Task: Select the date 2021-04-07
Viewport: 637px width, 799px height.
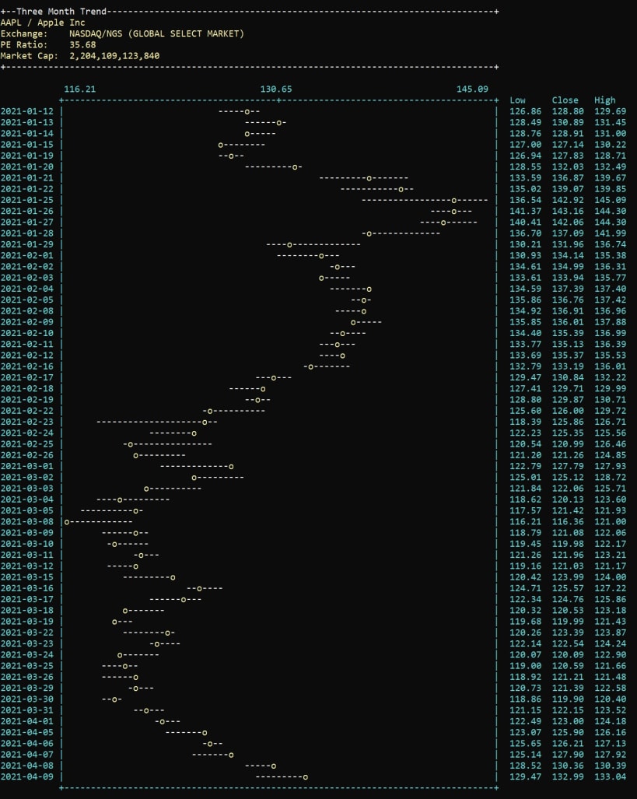Action: (x=27, y=755)
